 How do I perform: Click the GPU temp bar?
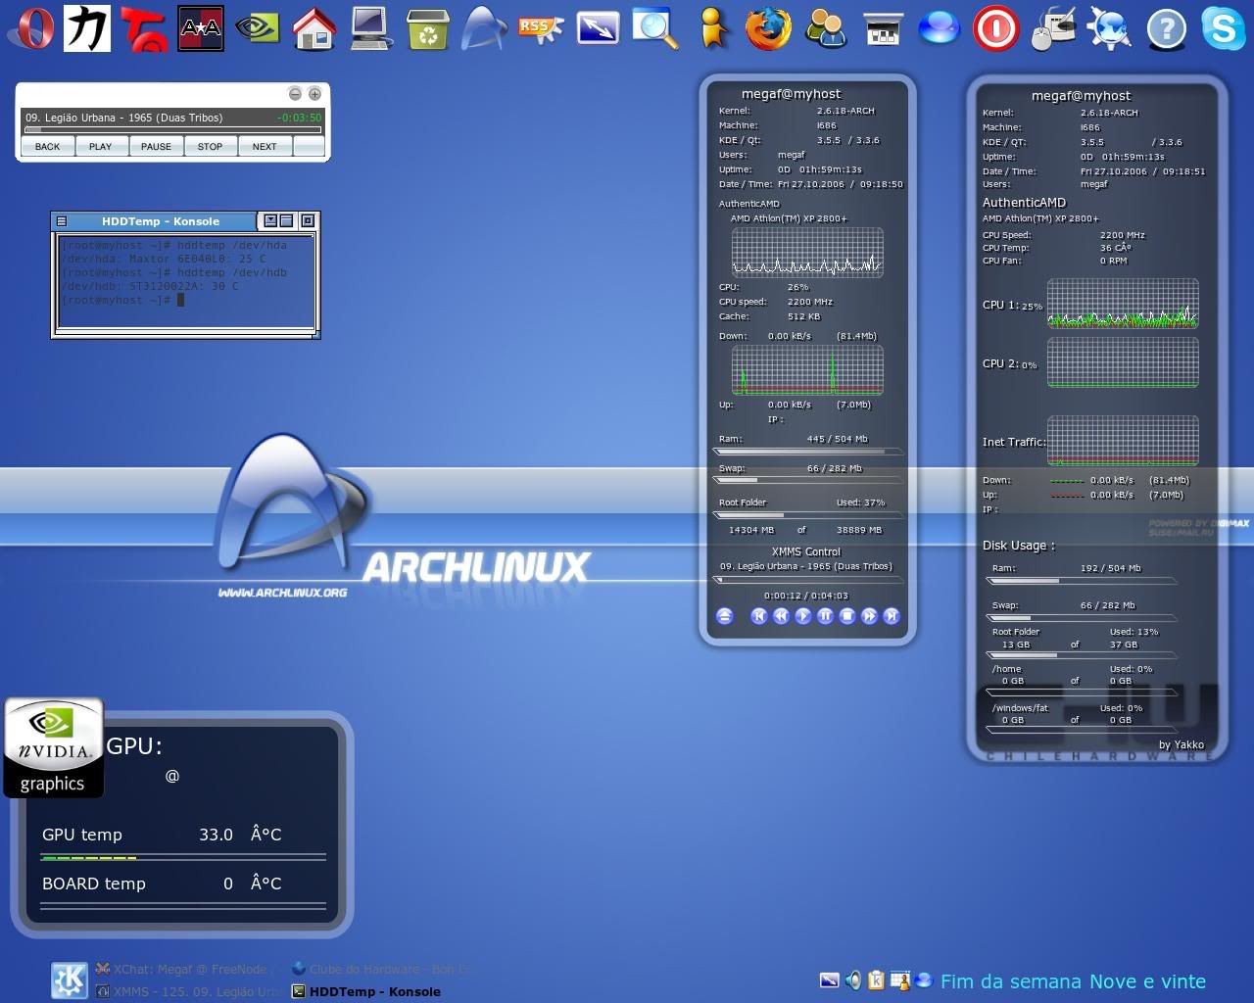click(x=183, y=858)
